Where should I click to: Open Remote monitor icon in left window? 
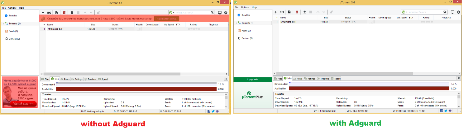tap(220, 13)
